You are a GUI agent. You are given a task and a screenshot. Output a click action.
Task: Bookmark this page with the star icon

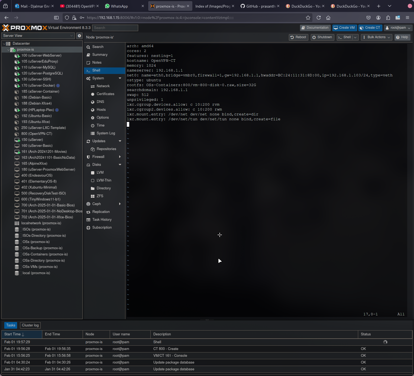[x=308, y=18]
